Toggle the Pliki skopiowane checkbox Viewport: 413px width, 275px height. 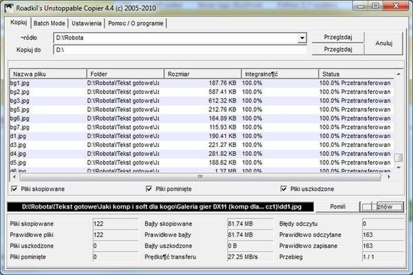[14, 189]
